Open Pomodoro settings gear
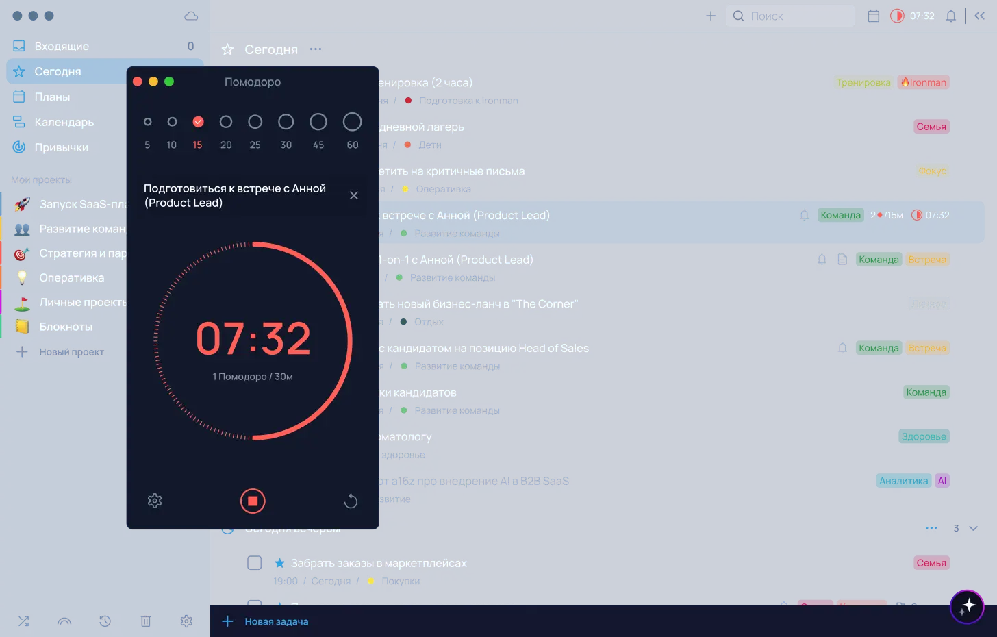Viewport: 997px width, 637px height. tap(155, 501)
